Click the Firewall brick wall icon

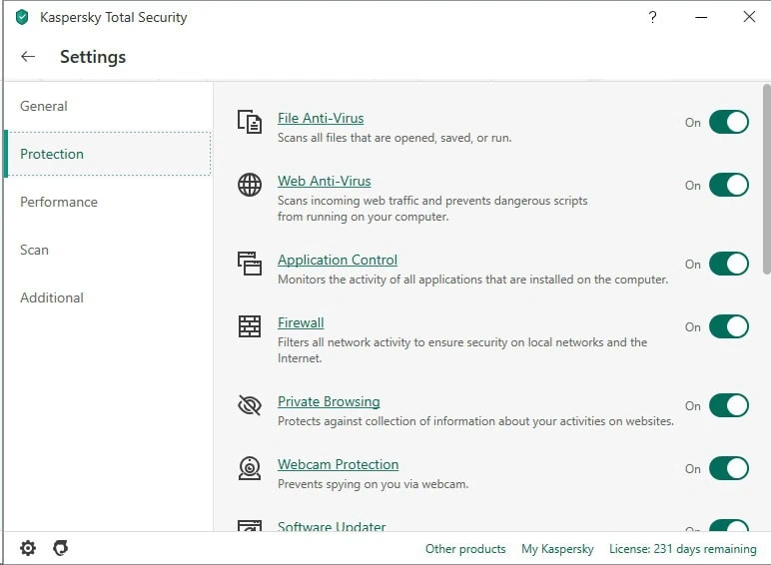point(249,326)
